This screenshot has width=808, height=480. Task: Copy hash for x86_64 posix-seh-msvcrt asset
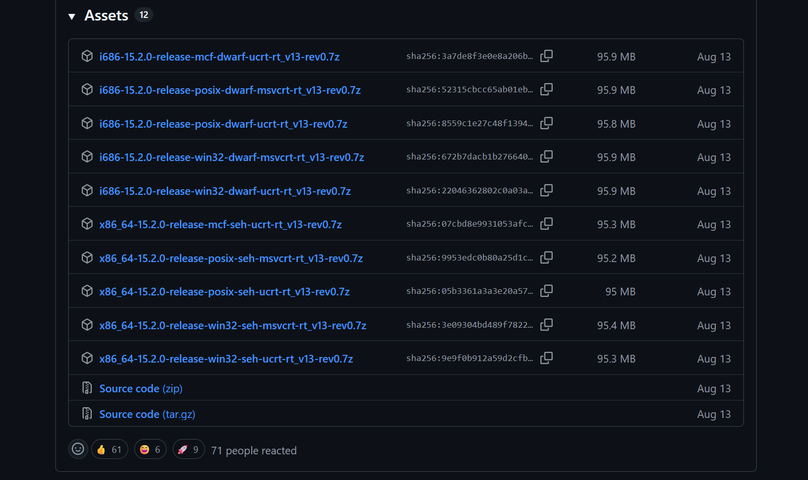547,257
